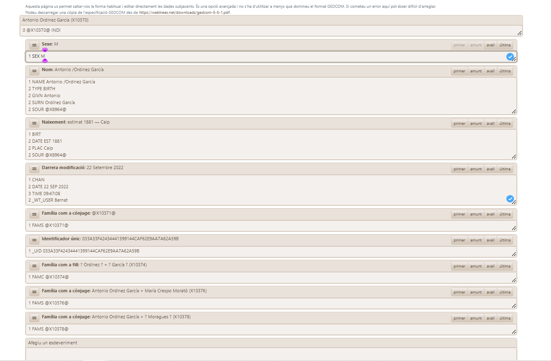This screenshot has width=551, height=361.
Task: Click 'primer' on the María Crespo Morató family
Action: coord(459,292)
